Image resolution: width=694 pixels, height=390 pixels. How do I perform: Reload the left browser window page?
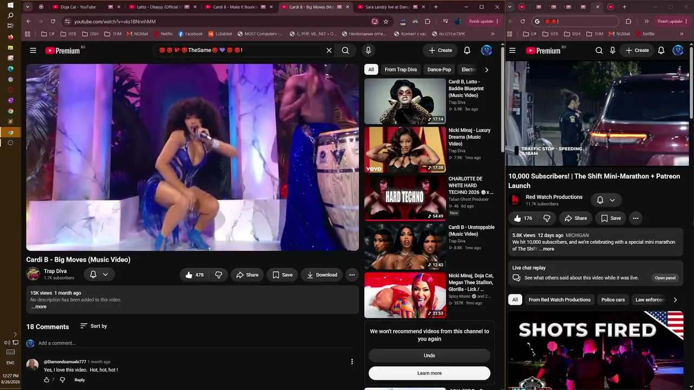pos(53,21)
